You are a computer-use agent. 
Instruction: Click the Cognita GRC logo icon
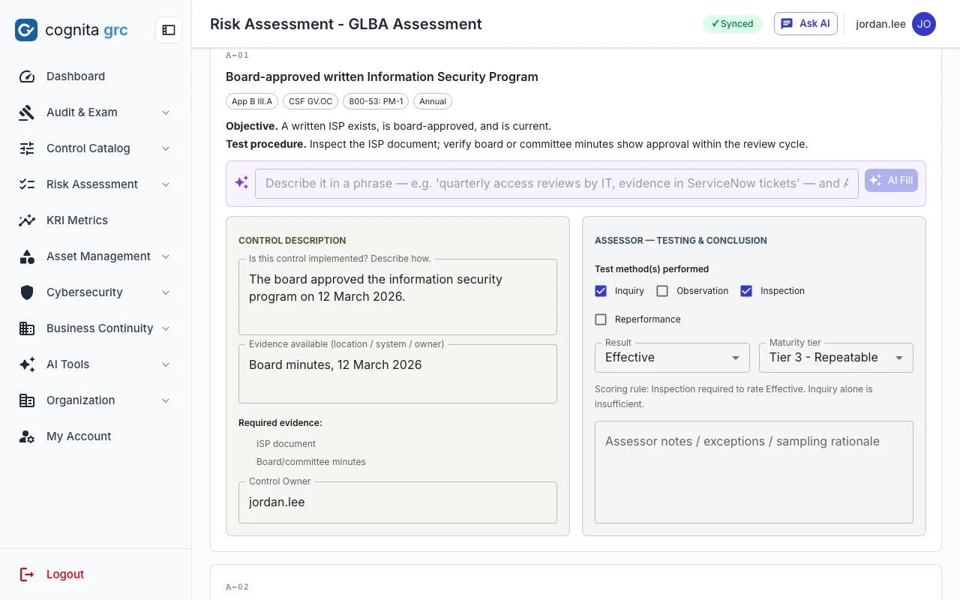26,30
